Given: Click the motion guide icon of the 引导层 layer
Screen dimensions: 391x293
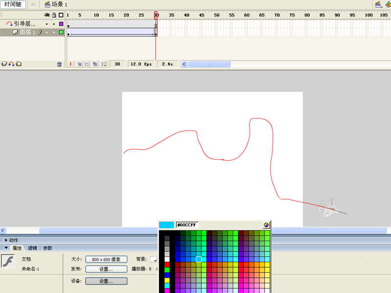Looking at the screenshot, I should click(x=9, y=23).
